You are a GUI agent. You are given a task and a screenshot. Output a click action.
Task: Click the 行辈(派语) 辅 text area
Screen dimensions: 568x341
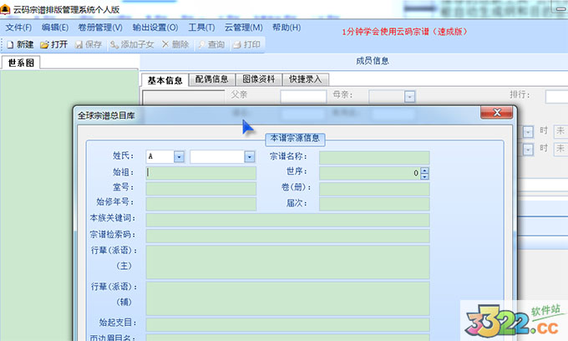click(x=287, y=298)
